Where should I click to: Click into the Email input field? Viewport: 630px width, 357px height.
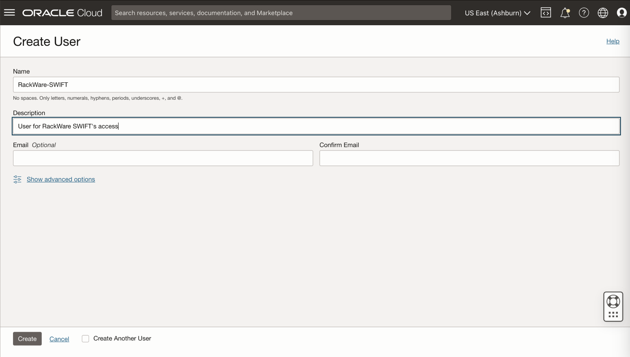(163, 158)
